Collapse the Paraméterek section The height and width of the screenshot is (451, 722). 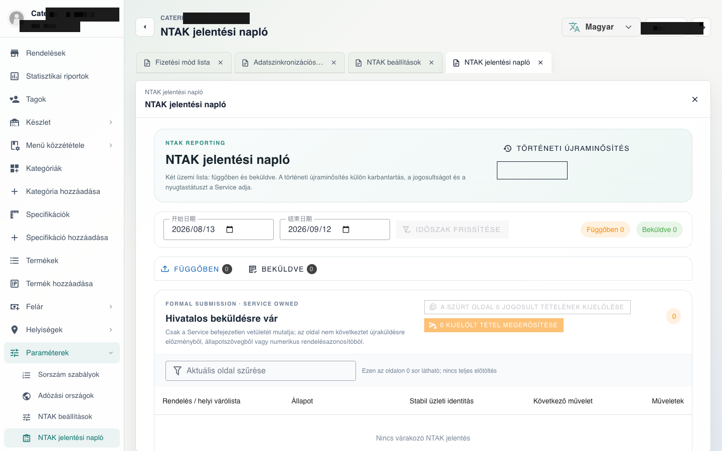(62, 353)
